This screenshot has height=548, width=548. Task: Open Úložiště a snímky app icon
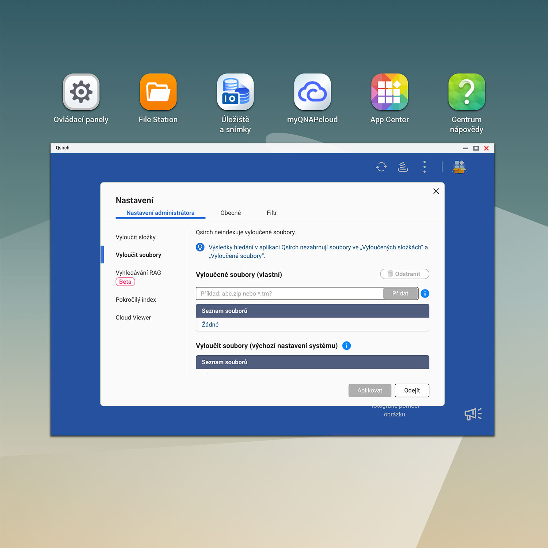coord(235,92)
